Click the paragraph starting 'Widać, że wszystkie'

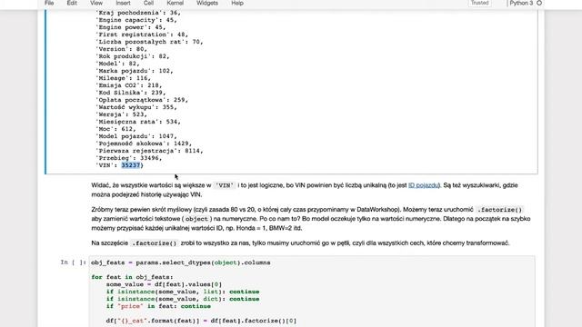click(x=305, y=190)
